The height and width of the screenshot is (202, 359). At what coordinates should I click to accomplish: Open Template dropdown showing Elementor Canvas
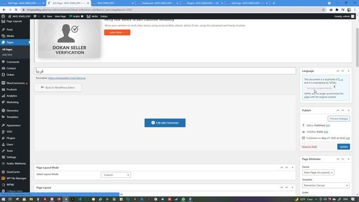tap(326, 185)
